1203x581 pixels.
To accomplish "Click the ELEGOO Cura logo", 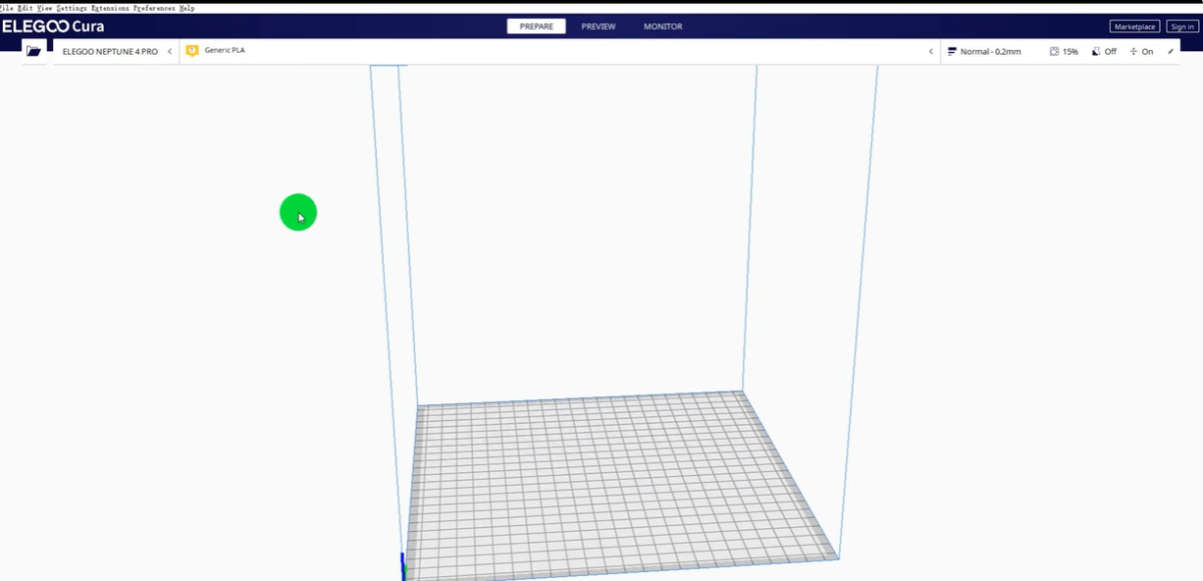I will tap(53, 26).
